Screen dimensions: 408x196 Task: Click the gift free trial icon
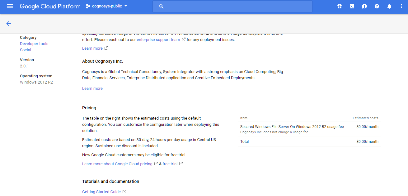[340, 6]
